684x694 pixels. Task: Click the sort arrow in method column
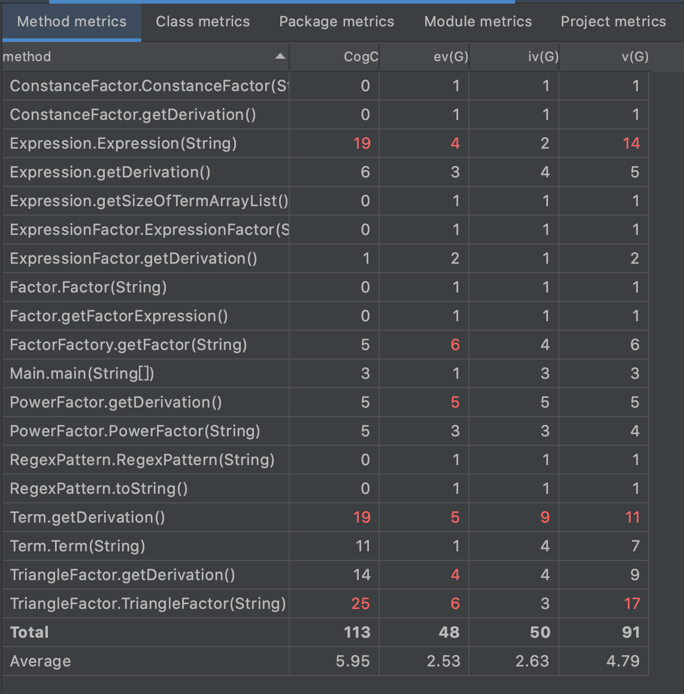(x=280, y=56)
